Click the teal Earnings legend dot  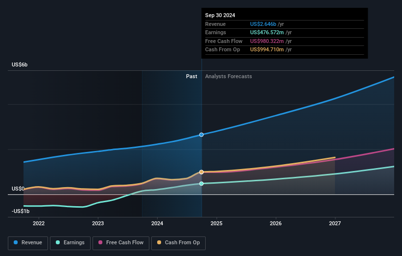tap(58, 242)
